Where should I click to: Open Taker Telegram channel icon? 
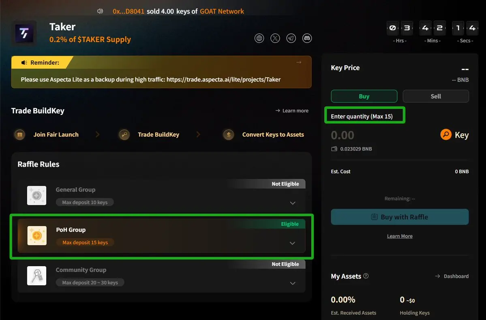click(291, 38)
